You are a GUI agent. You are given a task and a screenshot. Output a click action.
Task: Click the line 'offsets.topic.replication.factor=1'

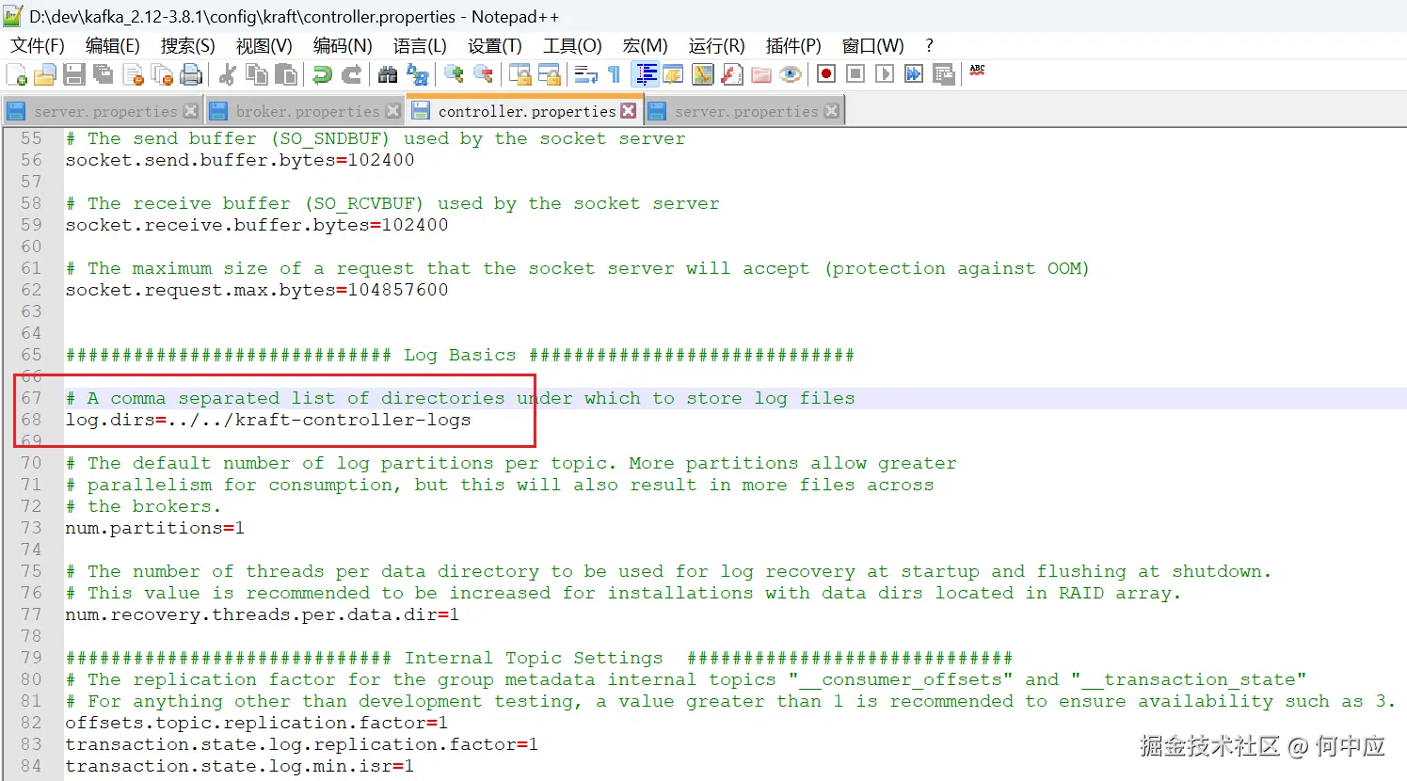coord(257,723)
